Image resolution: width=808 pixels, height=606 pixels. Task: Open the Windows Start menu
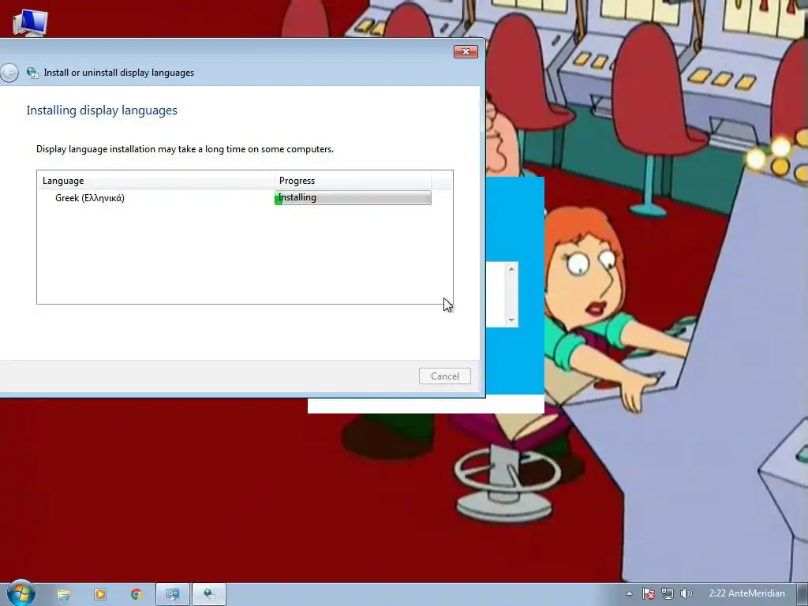pos(21,593)
